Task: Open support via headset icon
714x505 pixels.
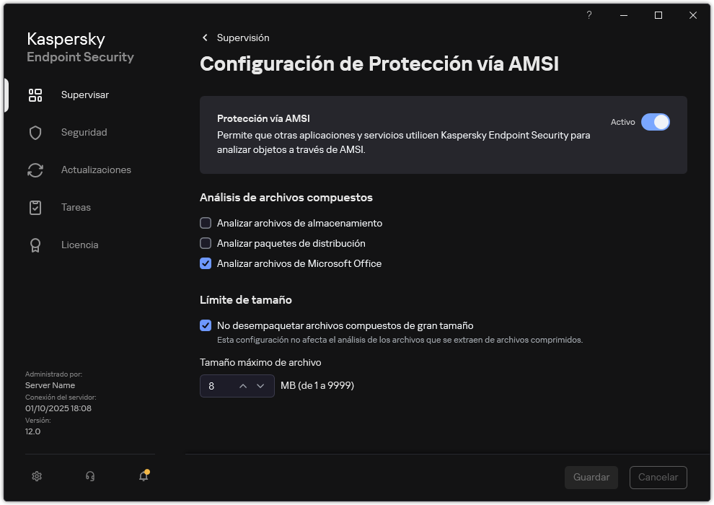Action: coord(89,476)
